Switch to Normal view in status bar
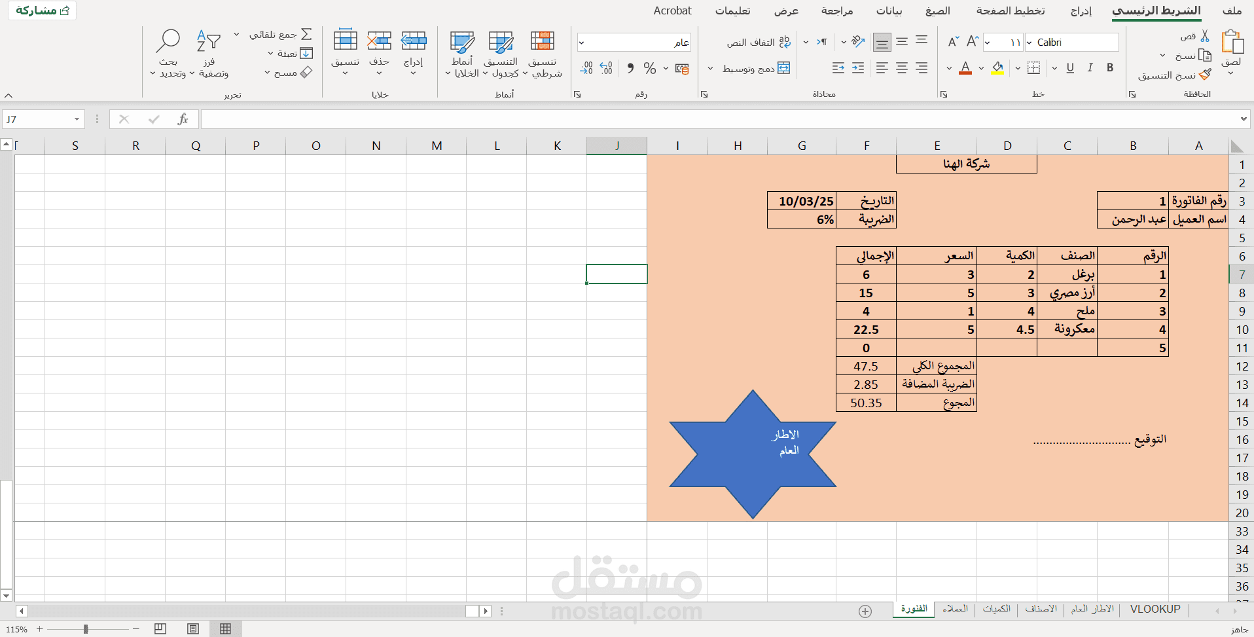1254x637 pixels. (x=226, y=628)
